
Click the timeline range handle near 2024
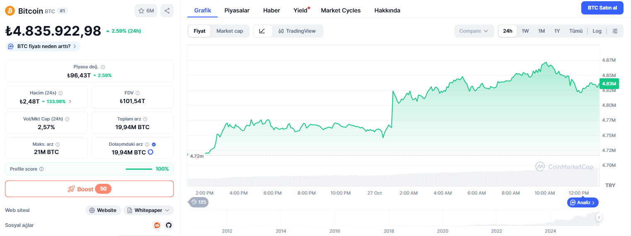pyautogui.click(x=599, y=217)
